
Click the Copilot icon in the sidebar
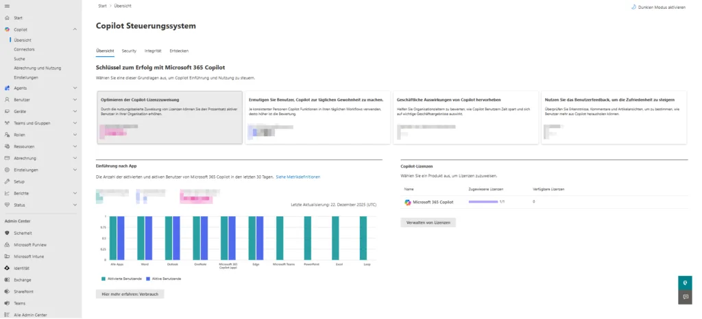tap(7, 29)
